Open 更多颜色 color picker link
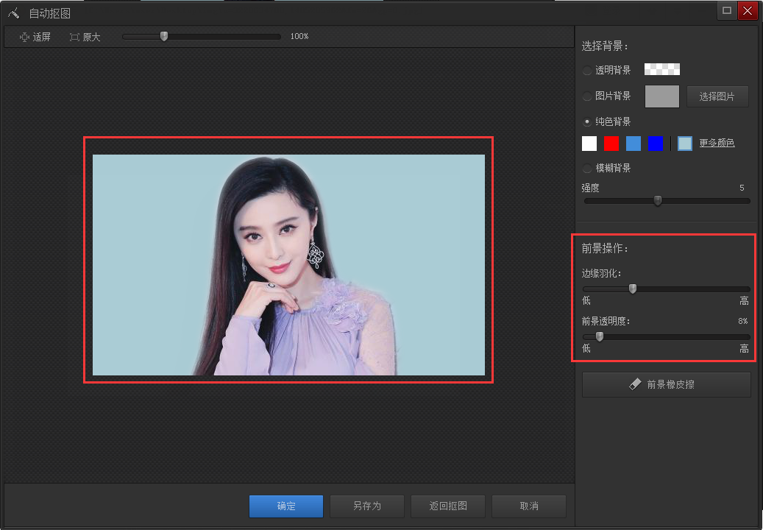Viewport: 763px width, 530px height. [x=717, y=143]
